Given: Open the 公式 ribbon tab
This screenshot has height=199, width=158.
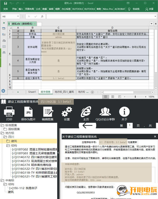Looking at the screenshot, I should tap(38, 9).
